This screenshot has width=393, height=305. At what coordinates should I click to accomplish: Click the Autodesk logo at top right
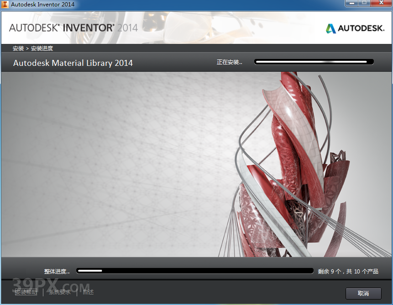(x=354, y=28)
